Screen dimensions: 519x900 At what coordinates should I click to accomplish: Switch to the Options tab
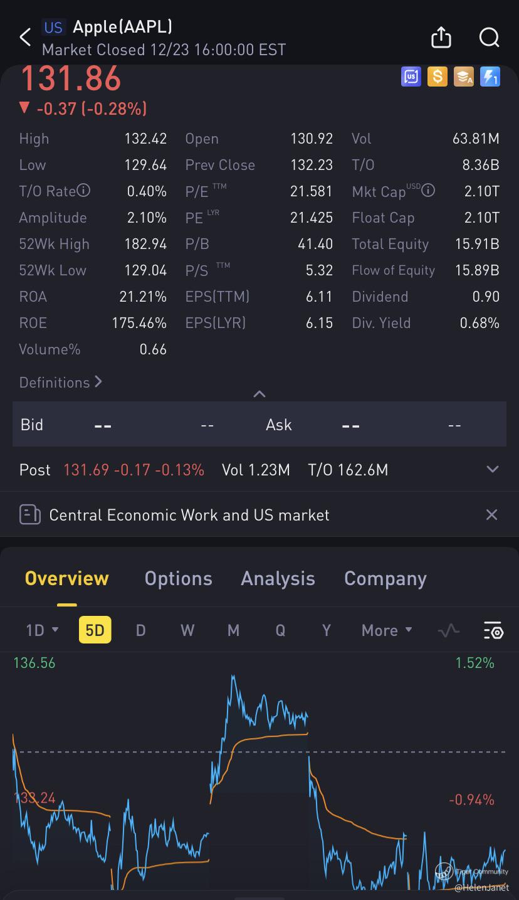click(178, 578)
